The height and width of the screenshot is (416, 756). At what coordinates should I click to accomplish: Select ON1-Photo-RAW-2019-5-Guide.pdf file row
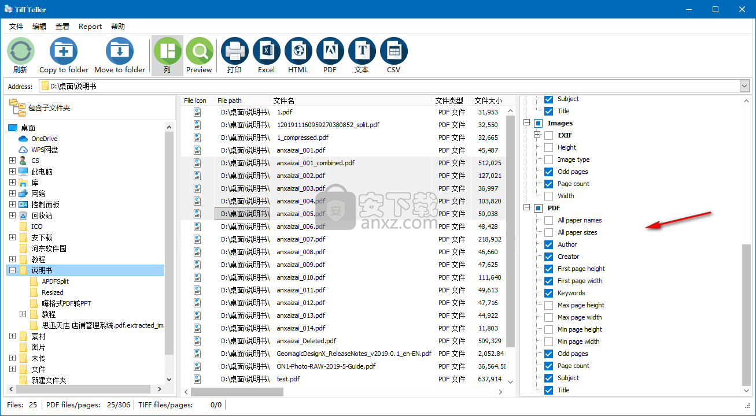tap(343, 366)
